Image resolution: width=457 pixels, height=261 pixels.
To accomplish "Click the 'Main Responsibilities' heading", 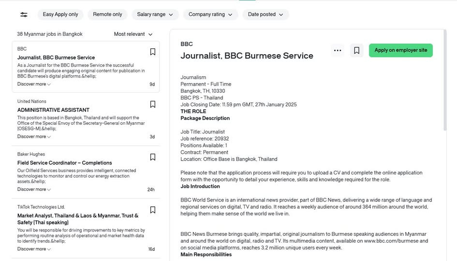I will 206,255.
